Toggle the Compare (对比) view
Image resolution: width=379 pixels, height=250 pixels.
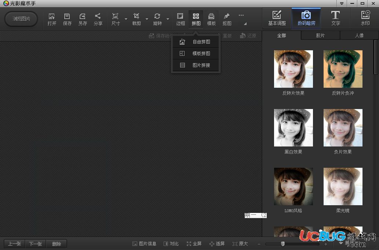(171, 244)
